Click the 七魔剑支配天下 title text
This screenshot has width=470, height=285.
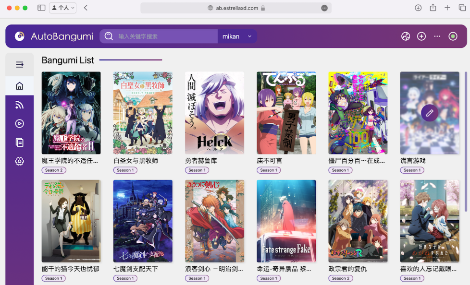click(136, 269)
